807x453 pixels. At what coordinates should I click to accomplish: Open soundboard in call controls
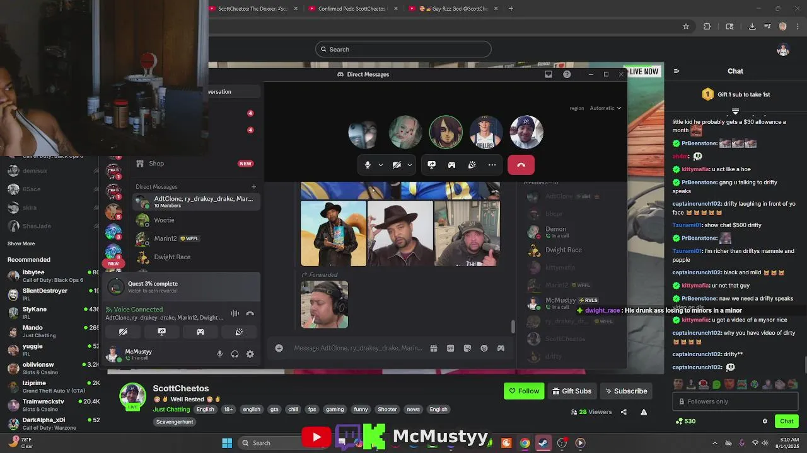pyautogui.click(x=472, y=165)
